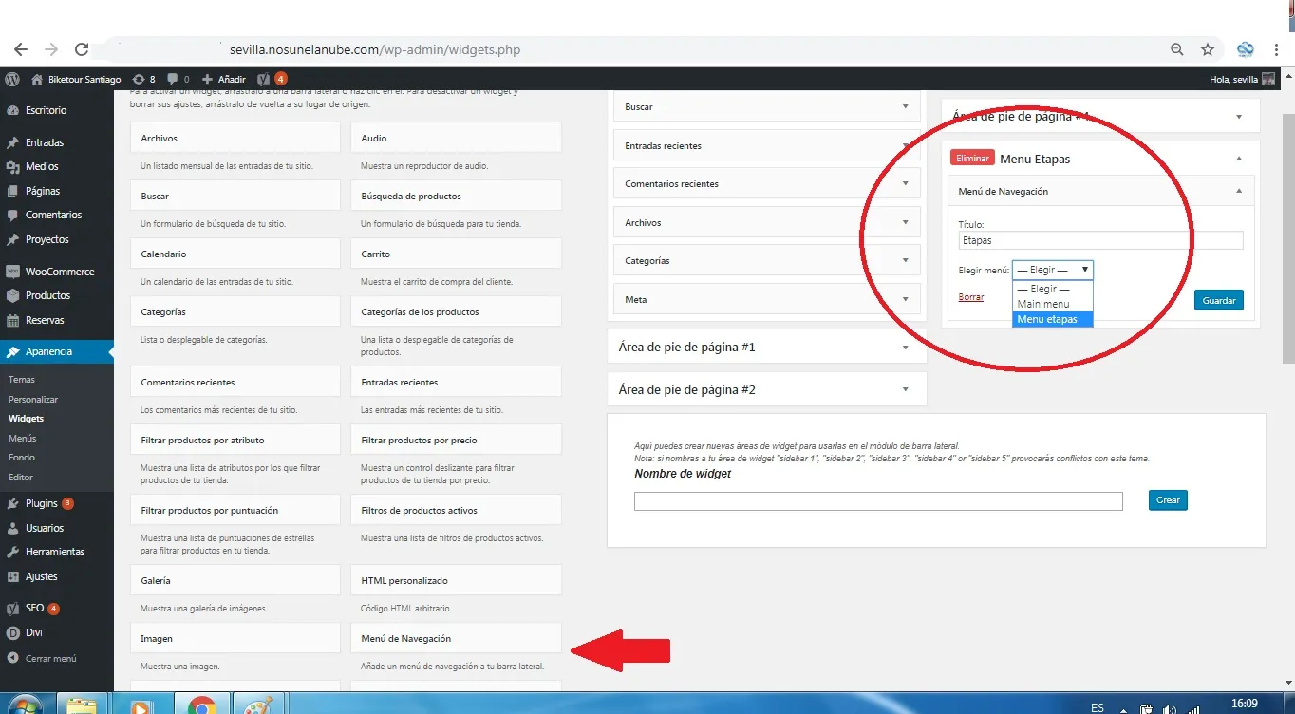The image size is (1295, 714).
Task: Click the browser back arrow
Action: [x=21, y=49]
